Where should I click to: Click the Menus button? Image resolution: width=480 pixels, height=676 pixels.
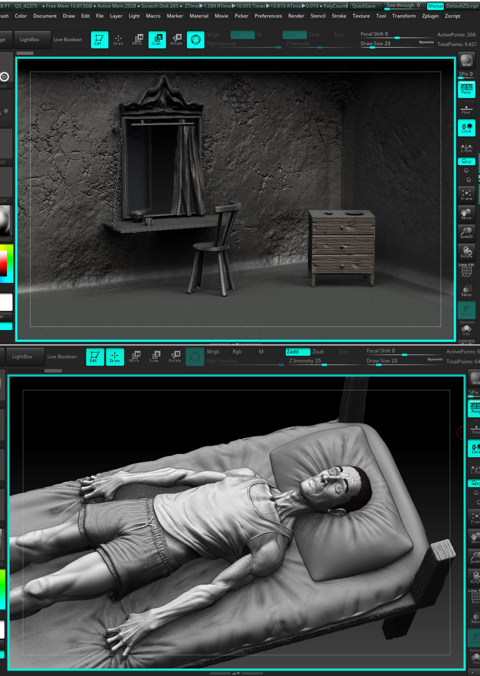435,6
